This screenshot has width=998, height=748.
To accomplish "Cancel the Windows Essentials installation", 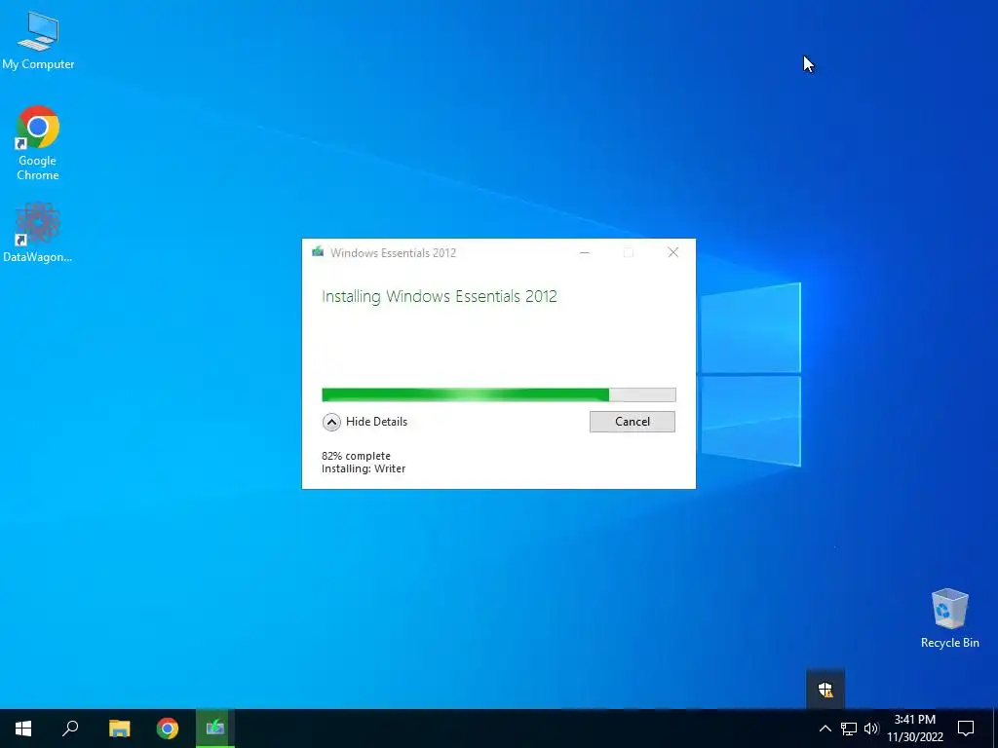I will click(x=632, y=422).
